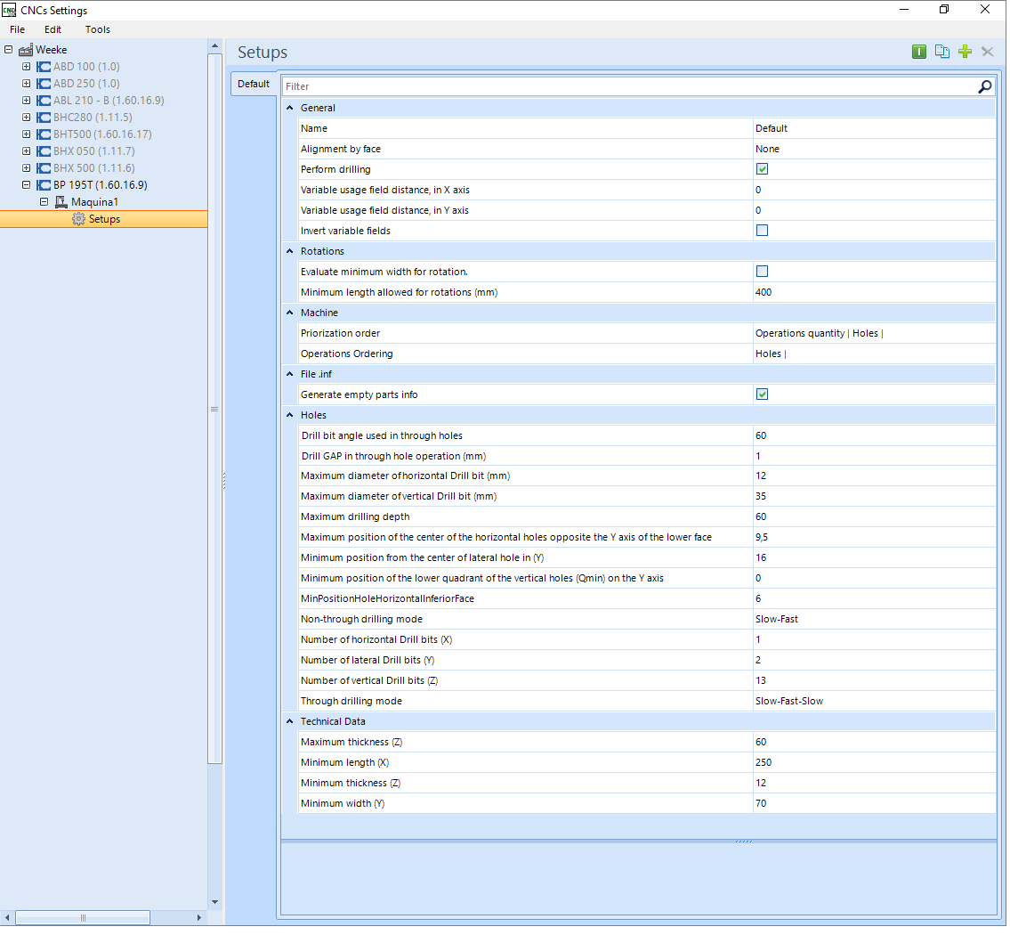Open the File menu
1010x935 pixels.
(18, 29)
